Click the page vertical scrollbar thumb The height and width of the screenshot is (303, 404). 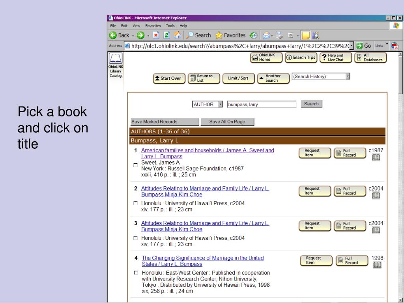(x=400, y=75)
